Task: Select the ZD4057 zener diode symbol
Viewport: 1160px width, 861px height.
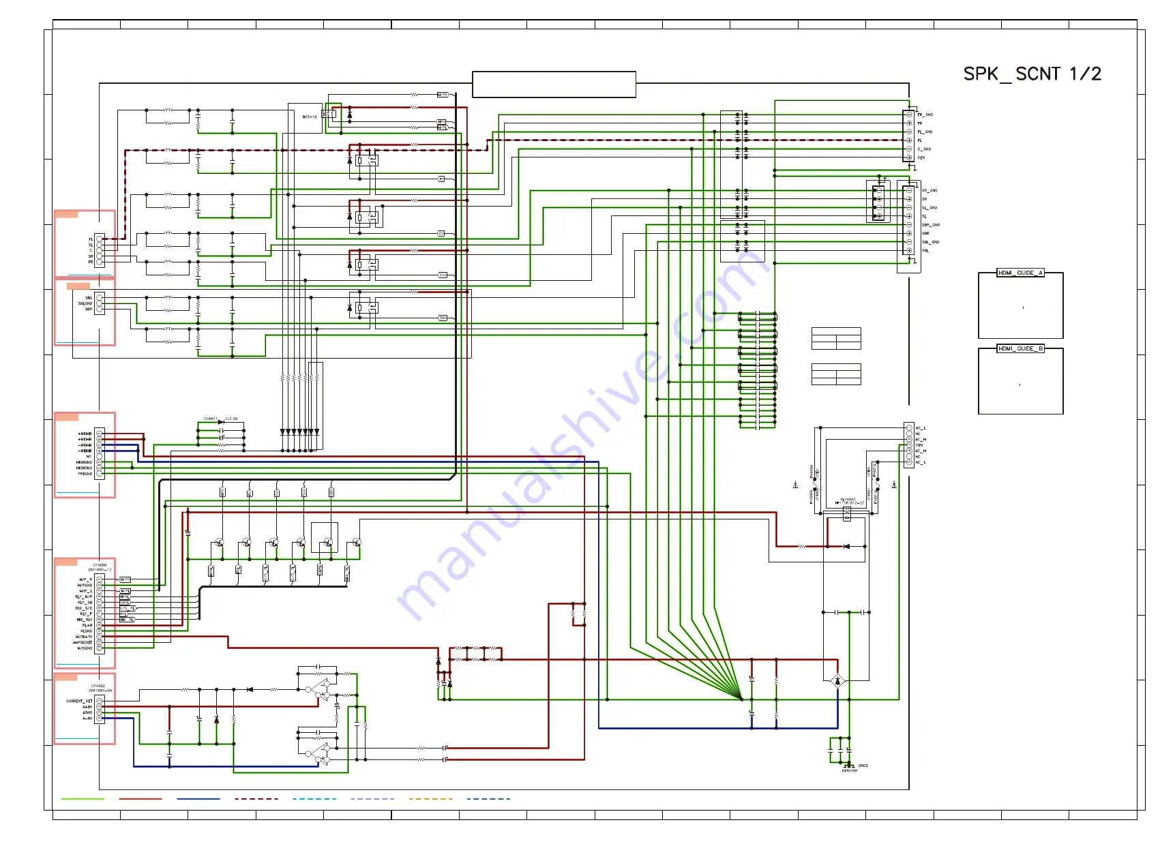Action: click(220, 423)
